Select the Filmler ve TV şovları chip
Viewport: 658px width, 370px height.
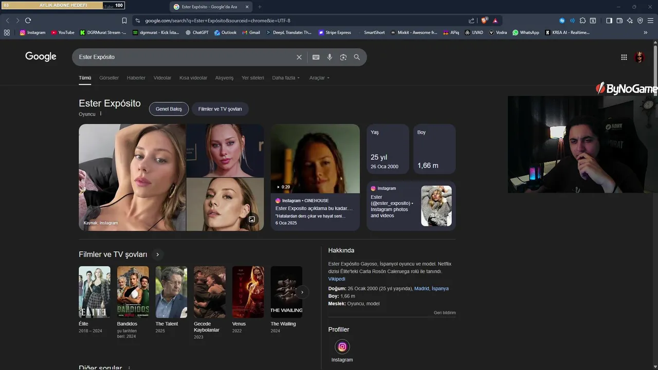pyautogui.click(x=220, y=109)
